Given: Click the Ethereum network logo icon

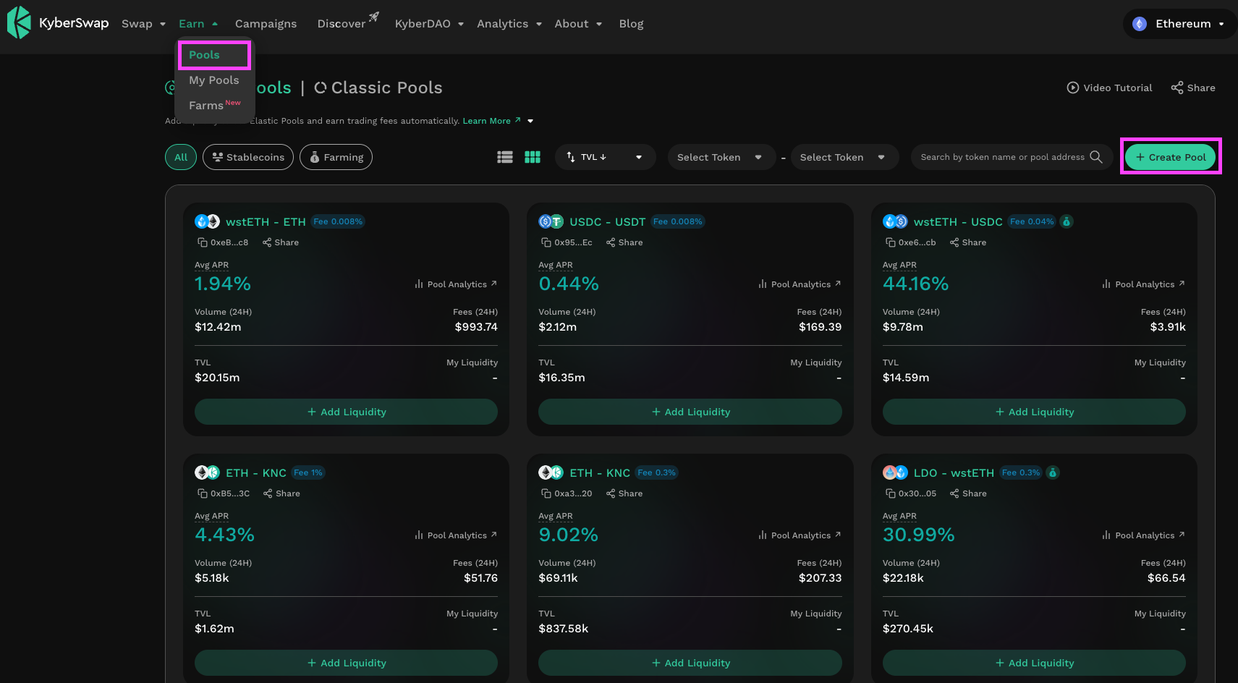Looking at the screenshot, I should tap(1140, 24).
